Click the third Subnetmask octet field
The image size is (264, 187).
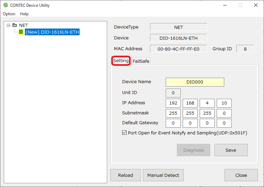click(207, 113)
